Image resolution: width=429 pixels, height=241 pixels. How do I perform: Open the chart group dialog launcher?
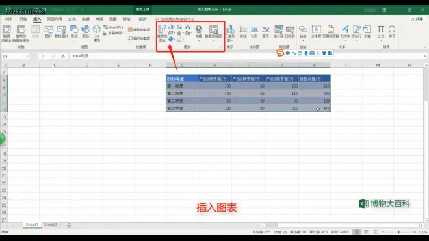point(221,47)
